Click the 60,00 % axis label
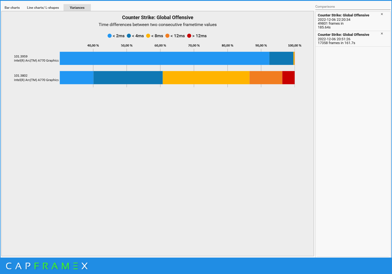Screen dimensions: 392x274 160,45
